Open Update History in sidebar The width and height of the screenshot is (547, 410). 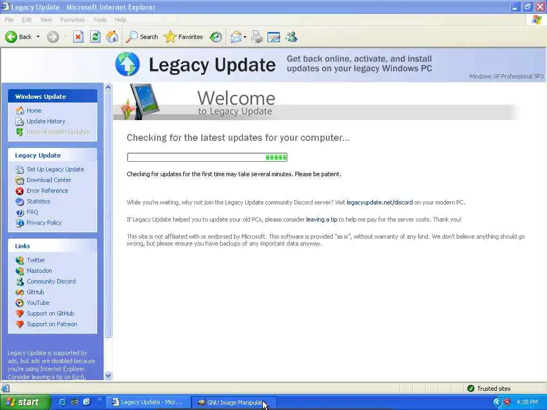pyautogui.click(x=46, y=121)
